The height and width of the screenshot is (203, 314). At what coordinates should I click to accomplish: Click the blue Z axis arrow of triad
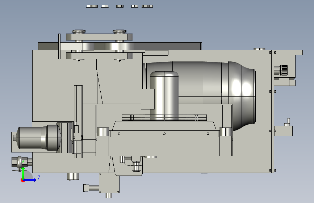[30, 180]
